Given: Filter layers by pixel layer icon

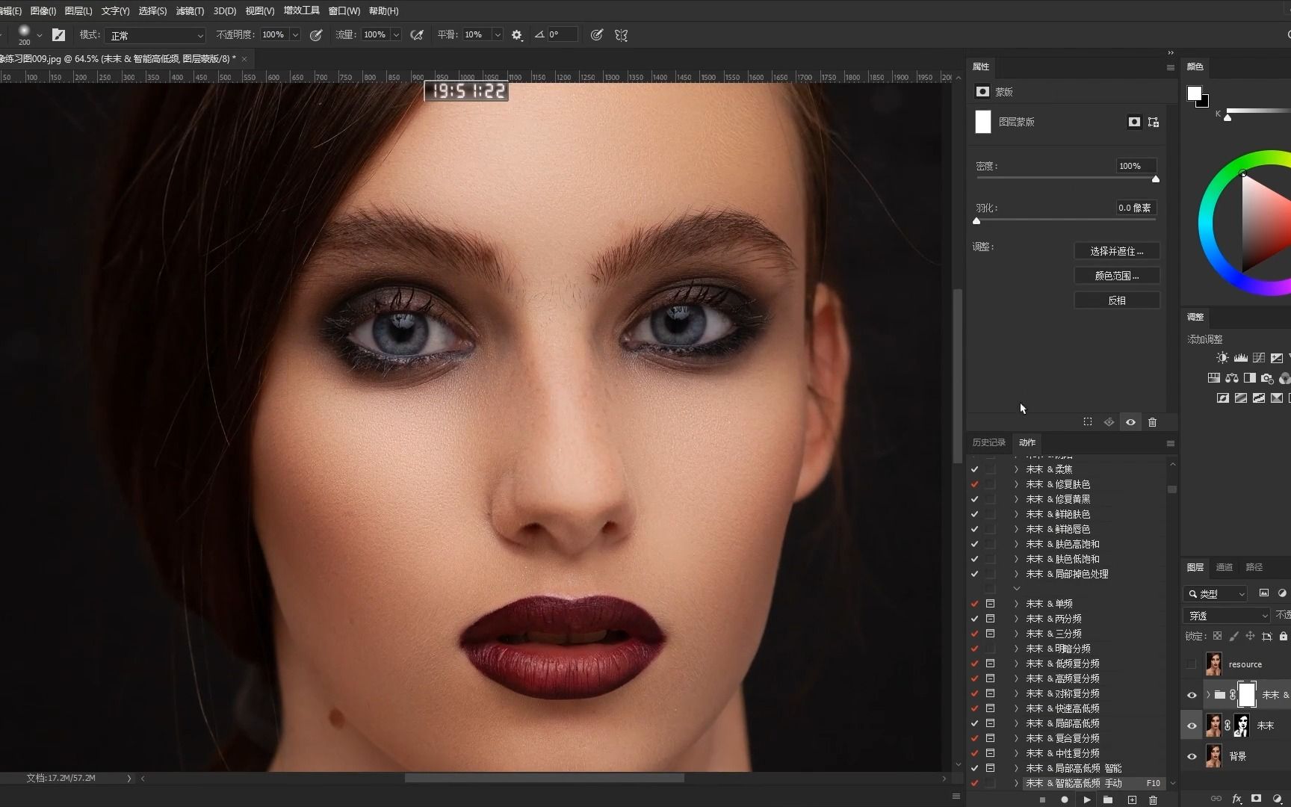Looking at the screenshot, I should 1264,593.
